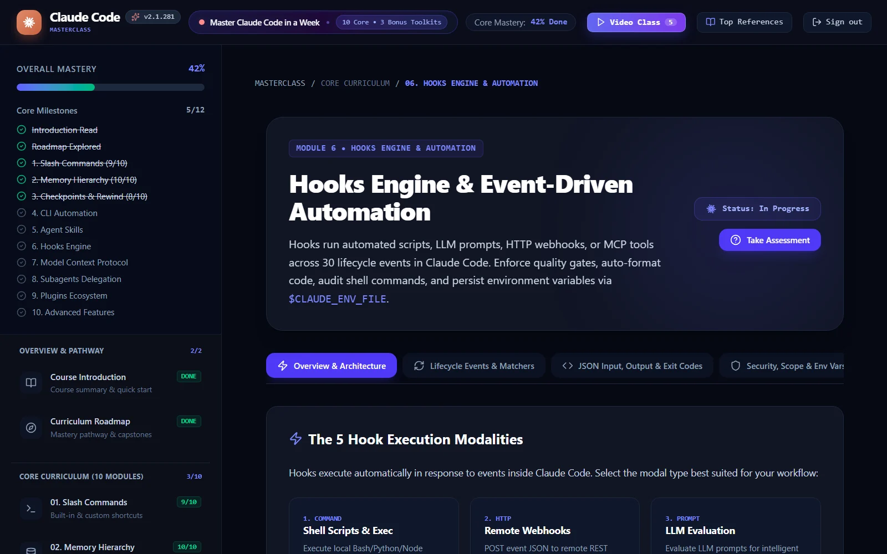Click the Curriculum Roadmap compass icon
Screen dimensions: 887x554
tap(31, 428)
